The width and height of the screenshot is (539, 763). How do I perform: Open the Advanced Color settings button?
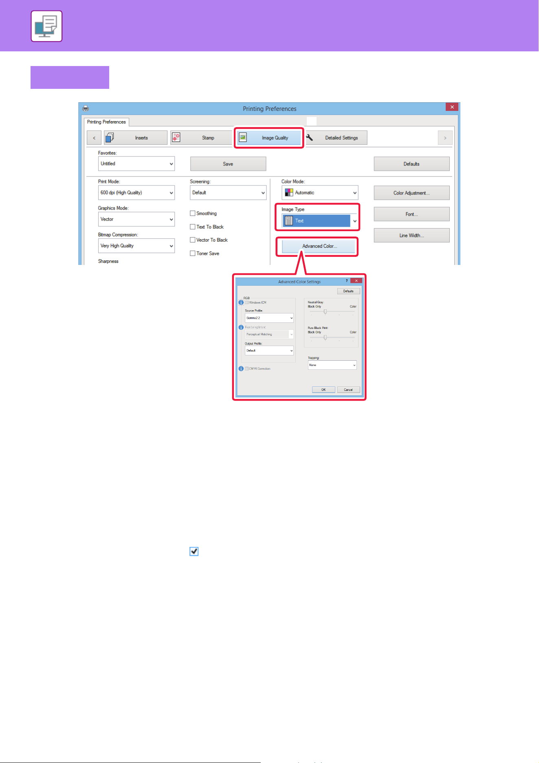click(319, 246)
